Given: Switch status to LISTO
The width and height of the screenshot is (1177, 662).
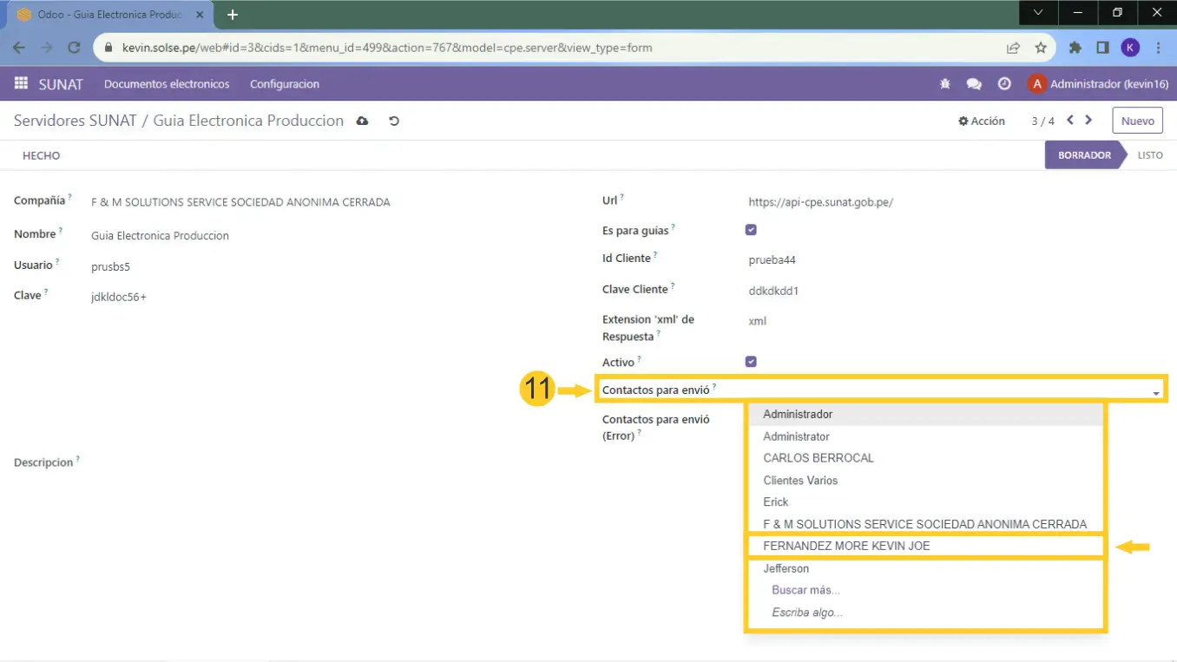Looking at the screenshot, I should click(1150, 155).
